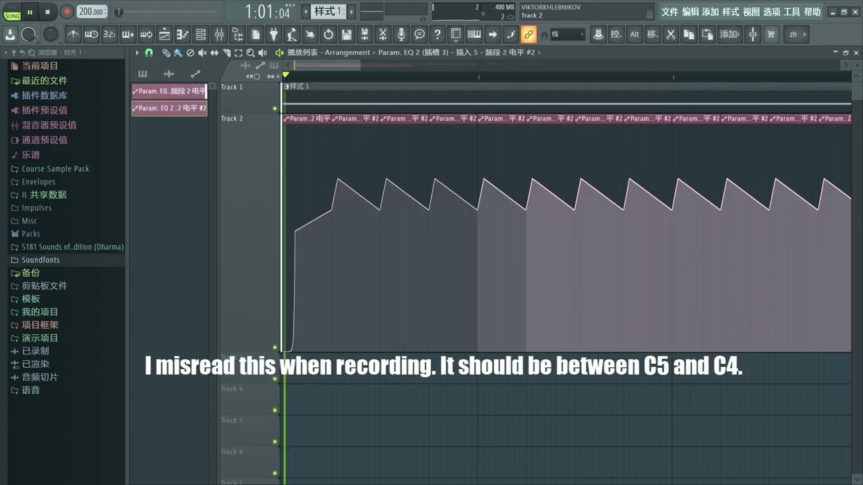The height and width of the screenshot is (485, 863).
Task: Open the 选项 menu
Action: tap(771, 12)
